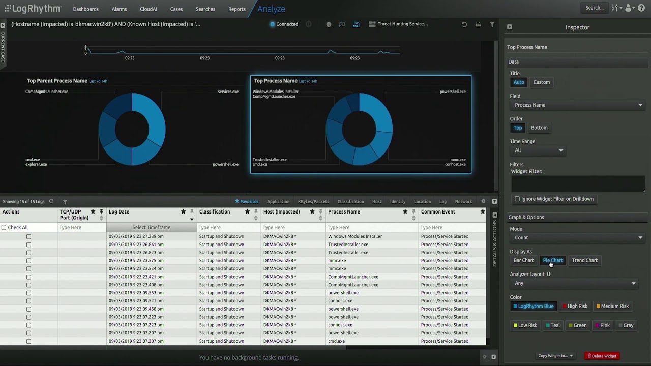The image size is (651, 366).
Task: Select the Teal color
Action: 552,325
